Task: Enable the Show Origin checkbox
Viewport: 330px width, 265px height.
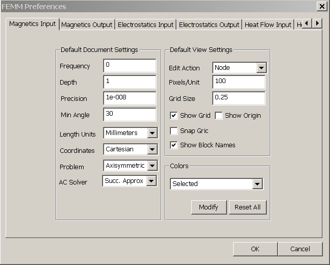Action: coord(219,116)
